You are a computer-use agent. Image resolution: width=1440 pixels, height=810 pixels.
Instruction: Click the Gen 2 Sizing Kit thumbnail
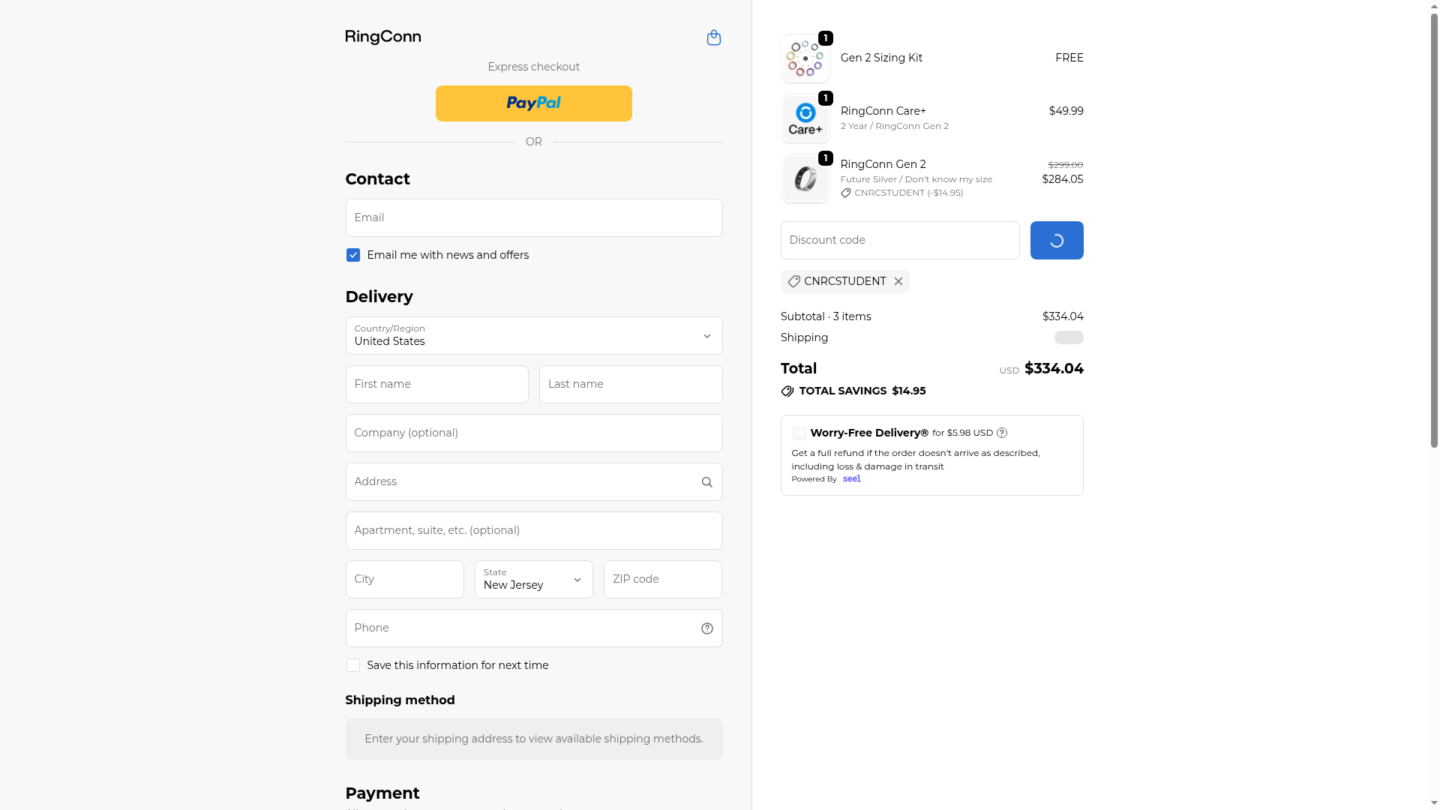[805, 58]
